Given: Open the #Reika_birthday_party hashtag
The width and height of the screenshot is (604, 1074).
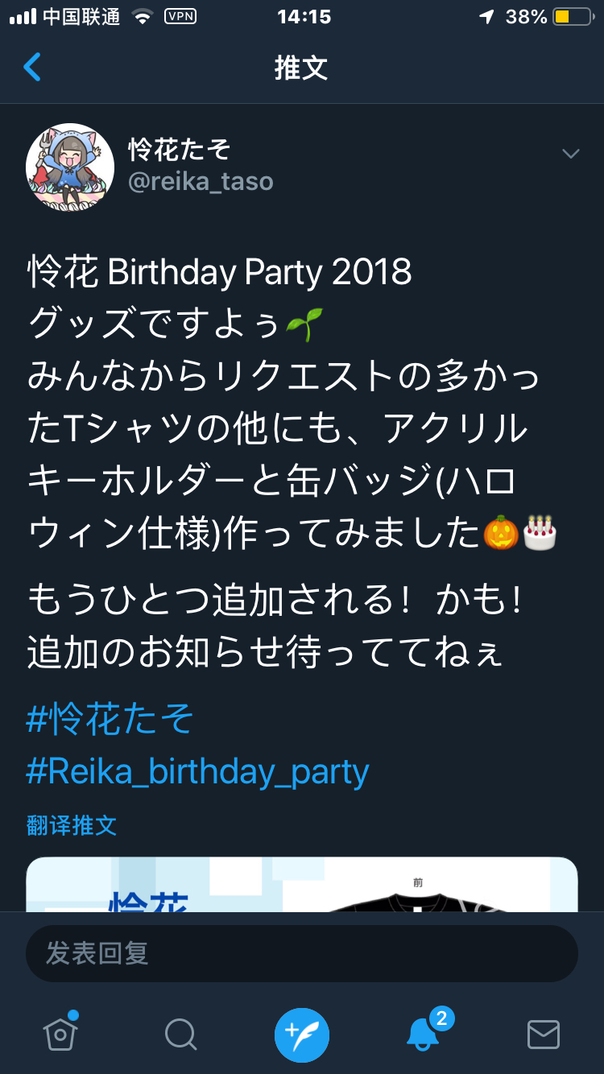Looking at the screenshot, I should click(x=197, y=771).
